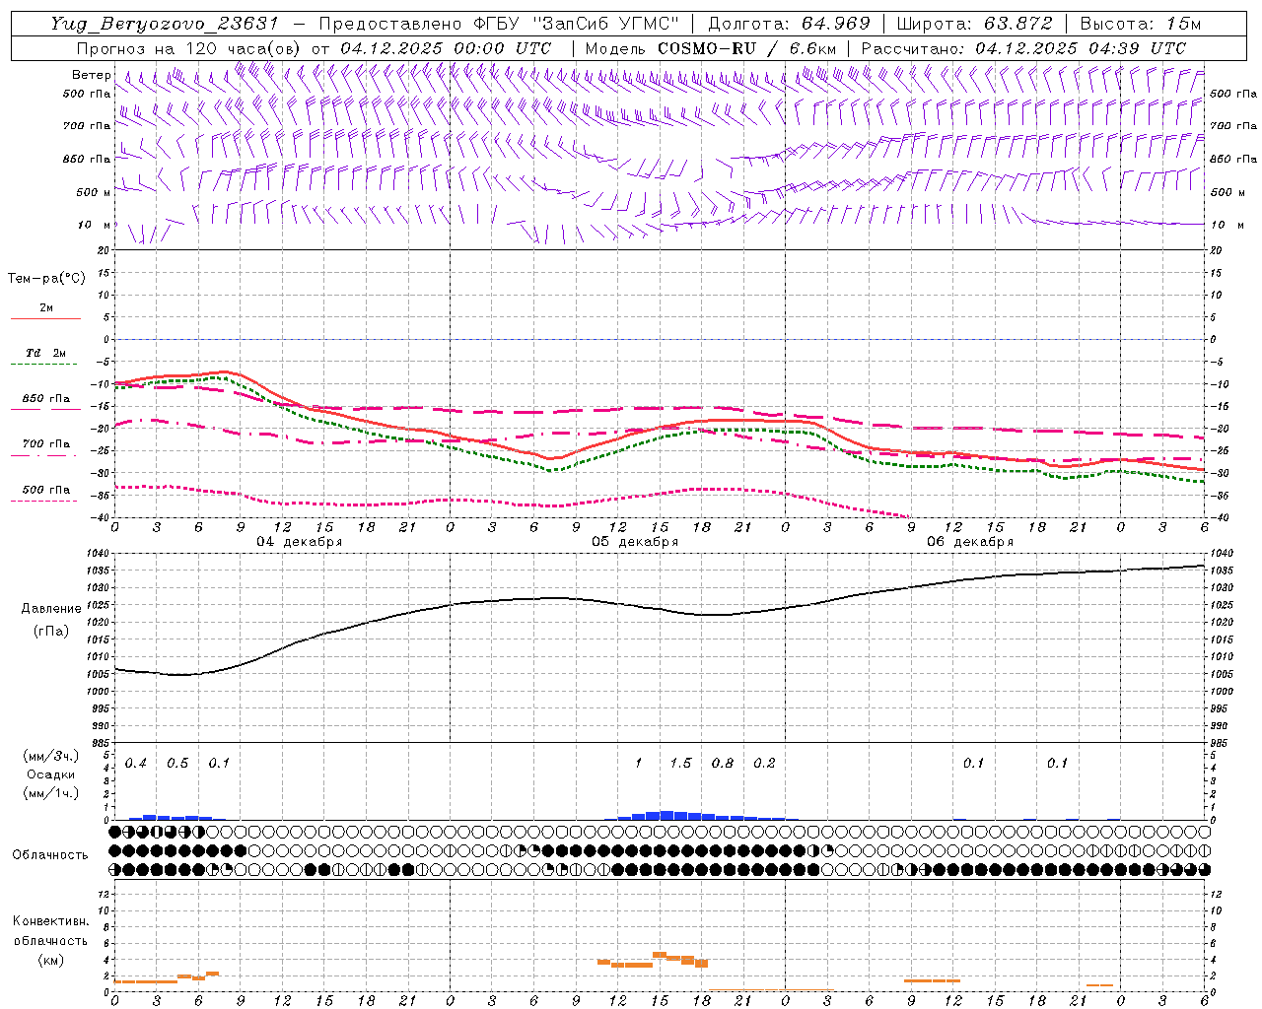This screenshot has width=1262, height=1009.
Task: Click the station name "Yug_Beryozovo_23631"
Action: click(x=165, y=24)
